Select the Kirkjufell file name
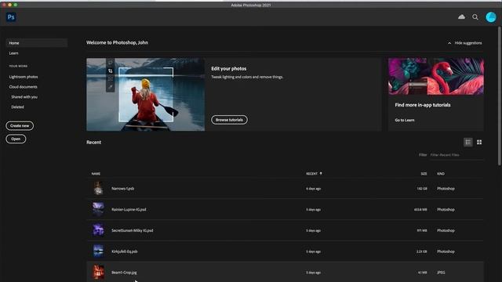This screenshot has width=502, height=282. [125, 251]
